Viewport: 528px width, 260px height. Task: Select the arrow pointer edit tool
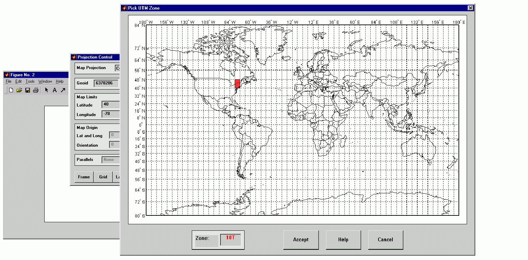tap(47, 90)
